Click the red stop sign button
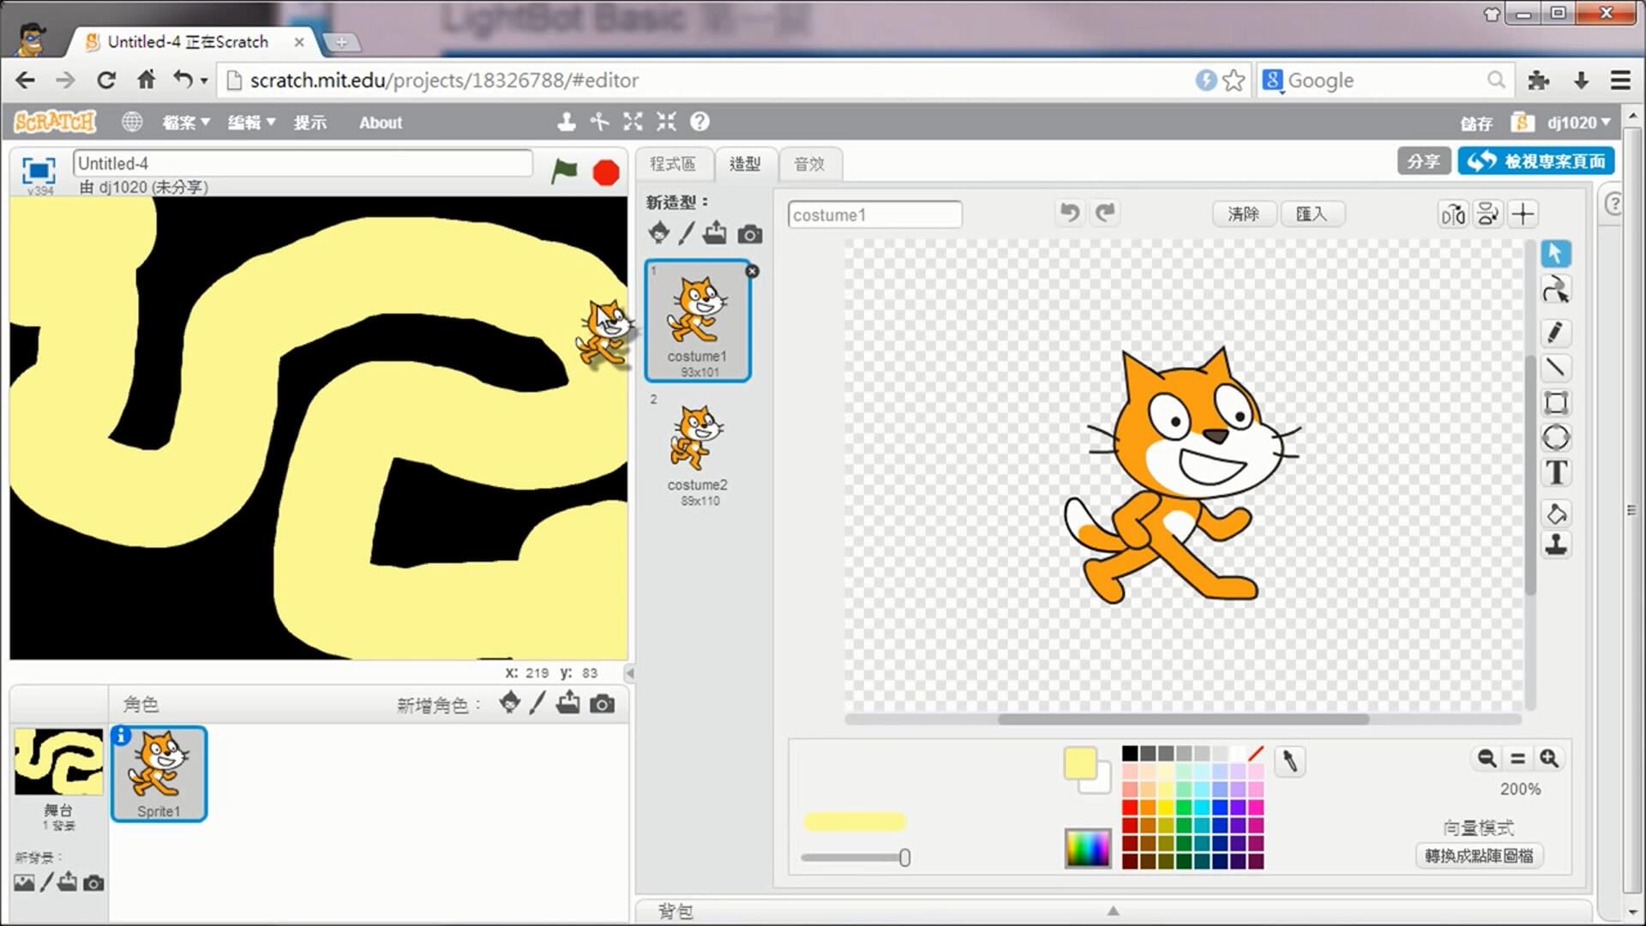 tap(606, 172)
